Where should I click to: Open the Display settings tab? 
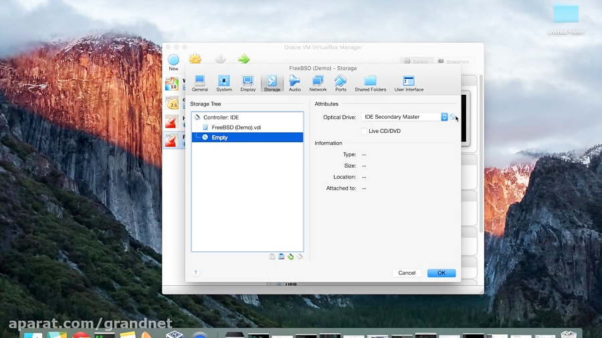pos(248,83)
